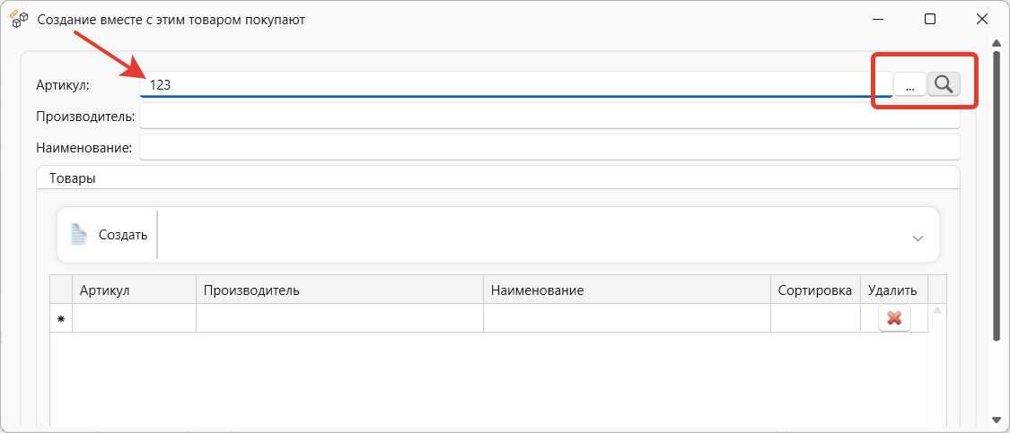1010x433 pixels.
Task: Click the window scrollbar down arrow
Action: coord(996,420)
